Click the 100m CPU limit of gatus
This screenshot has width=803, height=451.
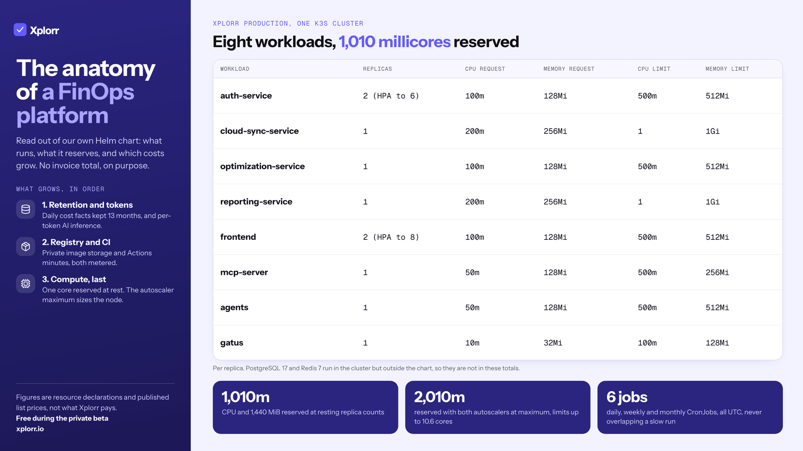coord(647,343)
